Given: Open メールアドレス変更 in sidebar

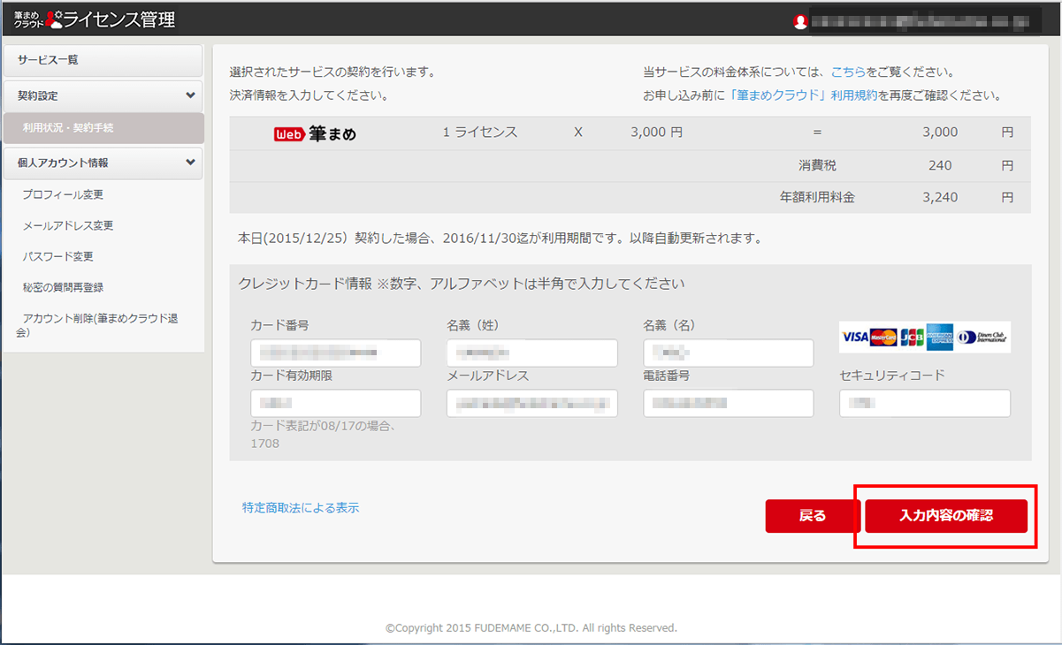Looking at the screenshot, I should click(68, 225).
